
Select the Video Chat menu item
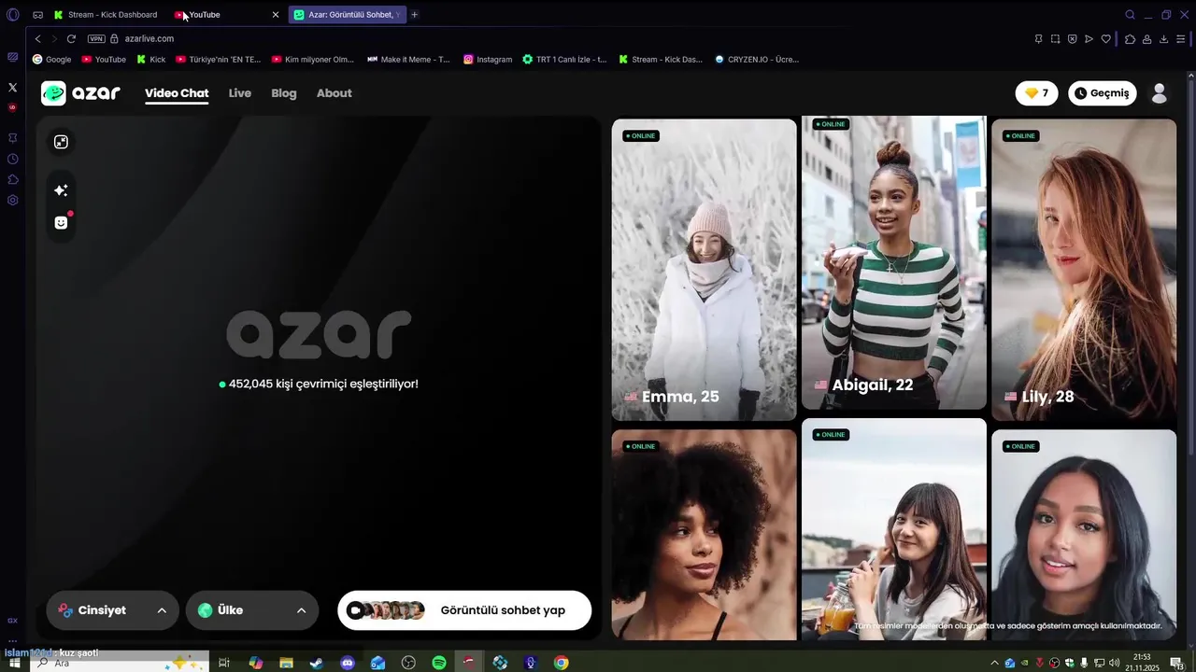tap(177, 93)
